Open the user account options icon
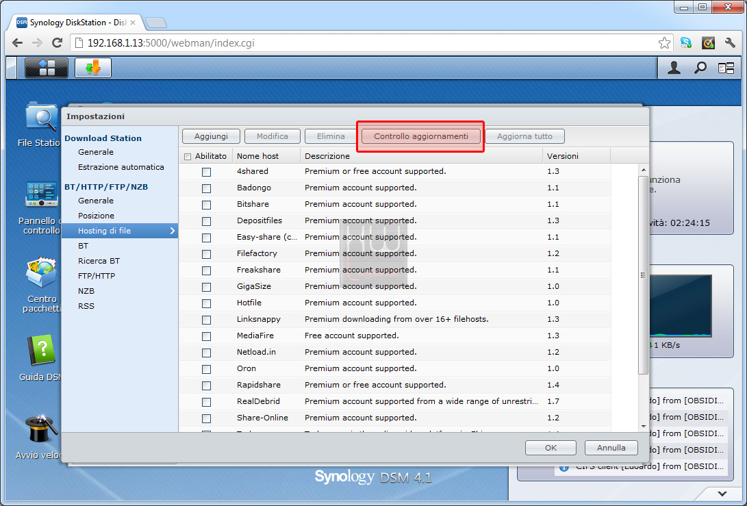This screenshot has width=747, height=506. (x=674, y=68)
